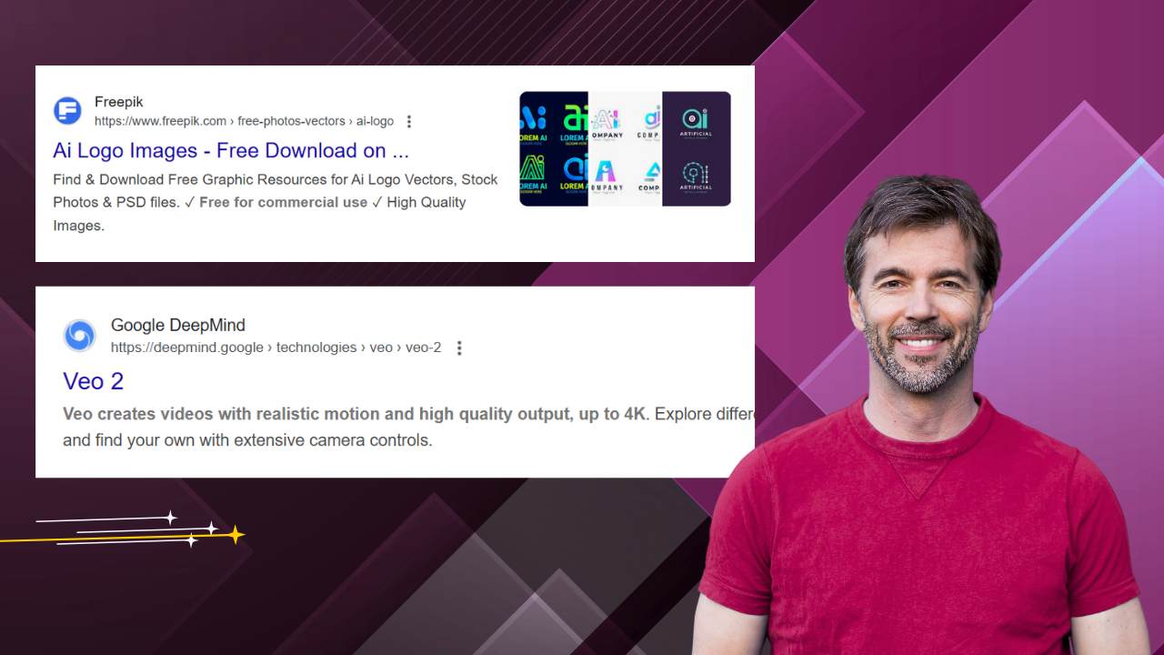Viewport: 1164px width, 655px height.
Task: Click the "Freepik" site name text
Action: (118, 102)
